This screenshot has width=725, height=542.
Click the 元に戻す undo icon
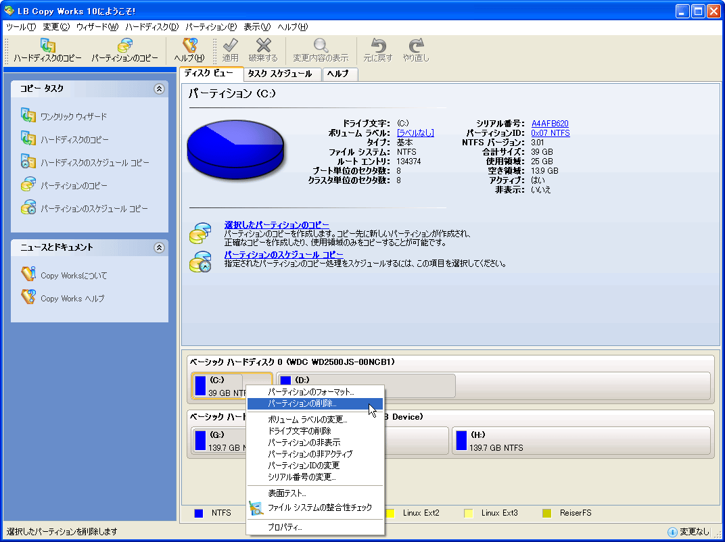(378, 45)
